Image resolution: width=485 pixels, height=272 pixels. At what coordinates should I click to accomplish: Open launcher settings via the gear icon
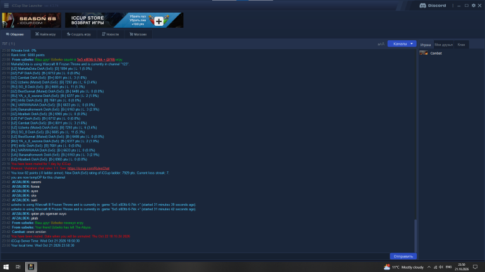473,6
